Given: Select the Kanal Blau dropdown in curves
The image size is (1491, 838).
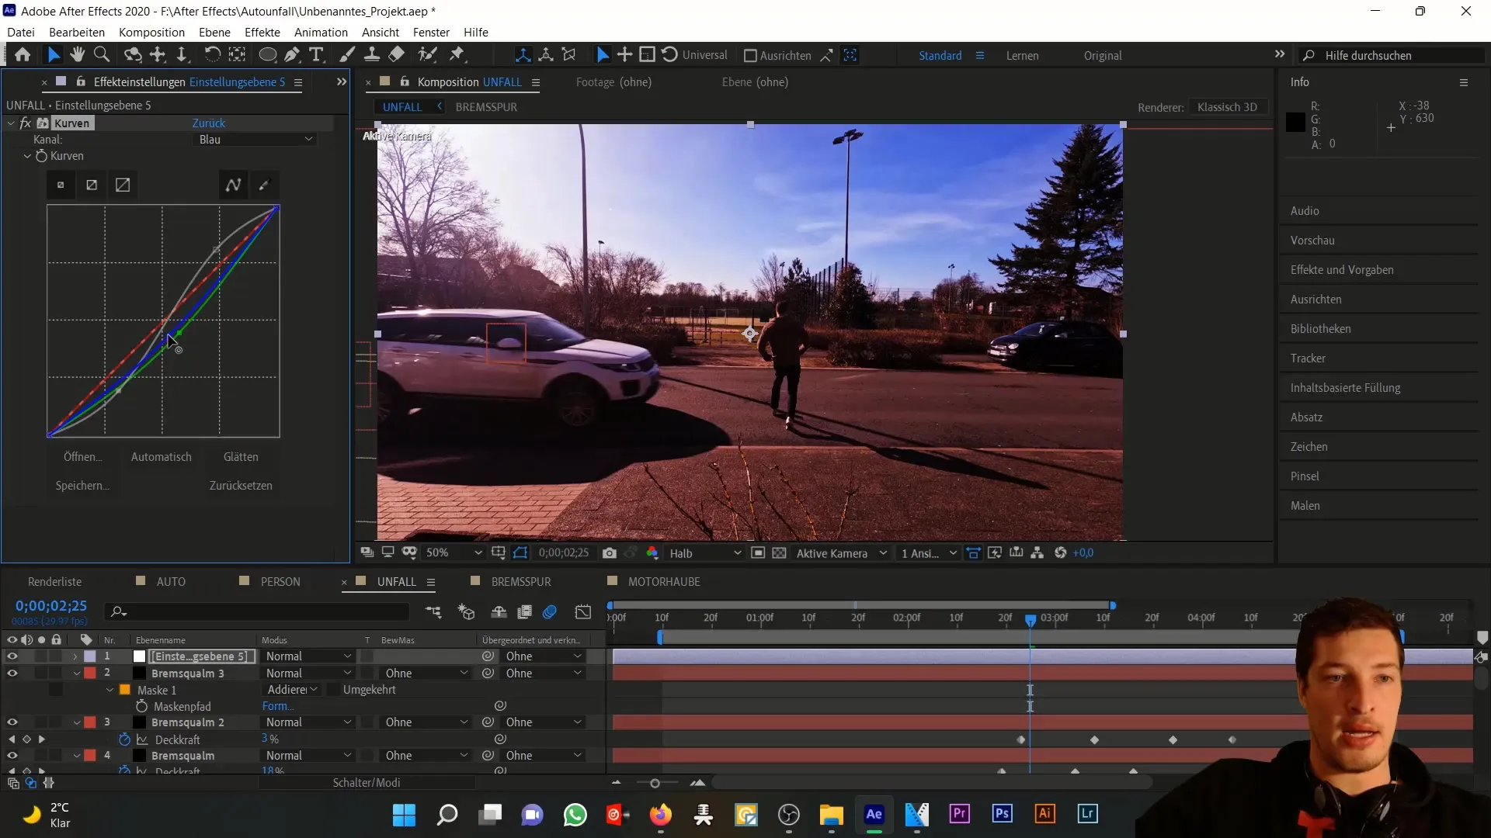Looking at the screenshot, I should tap(253, 139).
